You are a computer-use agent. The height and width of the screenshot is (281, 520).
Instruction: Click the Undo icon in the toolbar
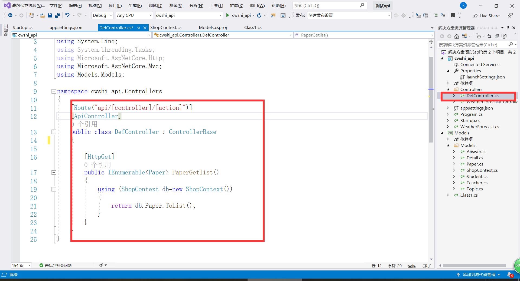[x=67, y=15]
